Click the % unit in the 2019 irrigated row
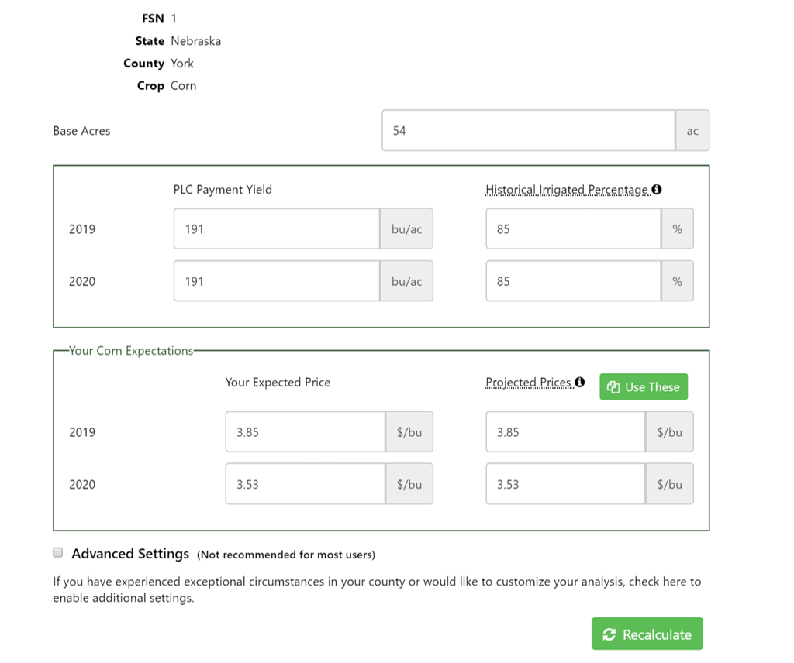 point(678,228)
